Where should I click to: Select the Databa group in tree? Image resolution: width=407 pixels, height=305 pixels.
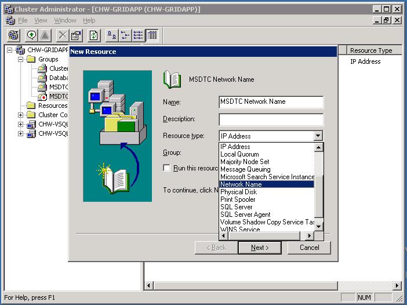pyautogui.click(x=59, y=78)
